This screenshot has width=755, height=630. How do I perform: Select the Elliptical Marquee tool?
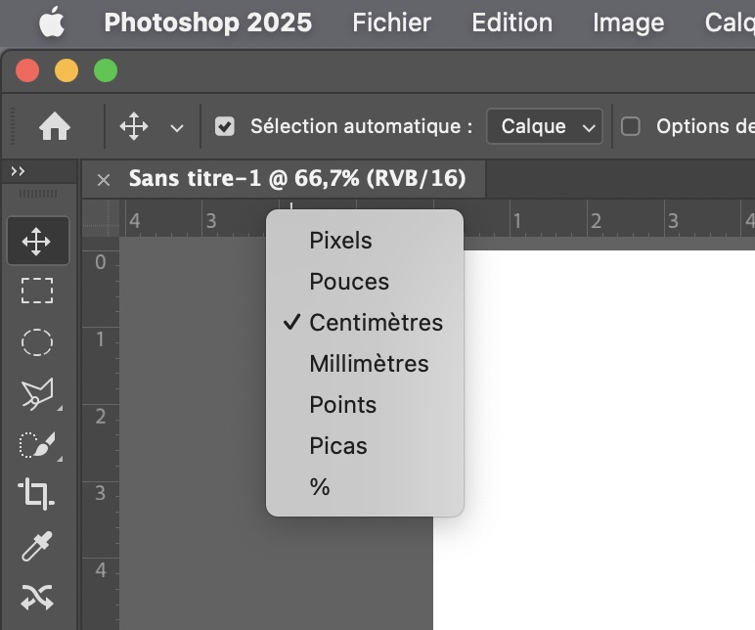pyautogui.click(x=37, y=341)
